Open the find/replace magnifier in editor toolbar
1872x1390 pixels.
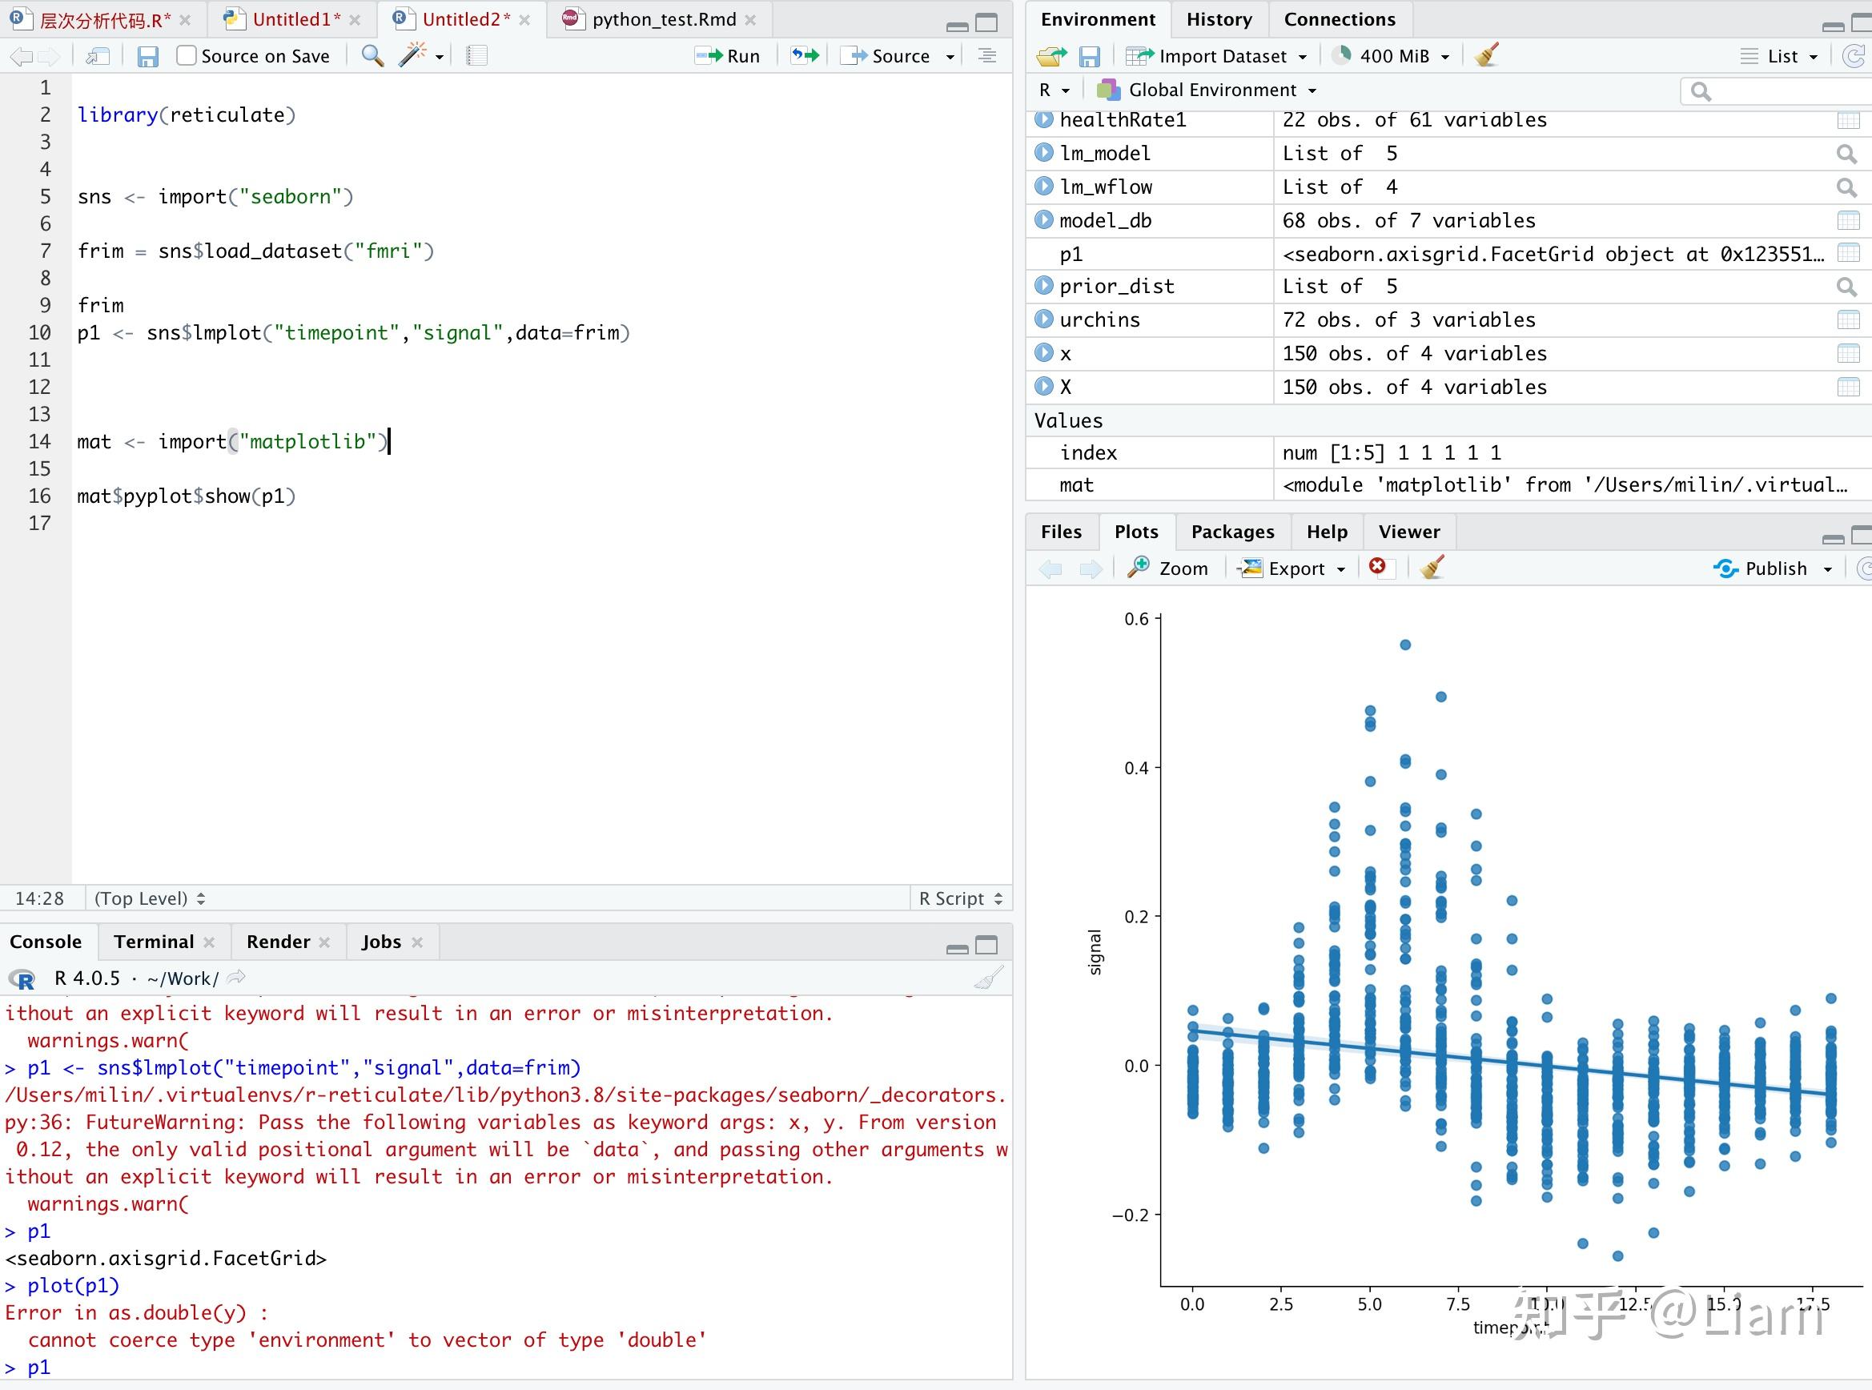[372, 56]
